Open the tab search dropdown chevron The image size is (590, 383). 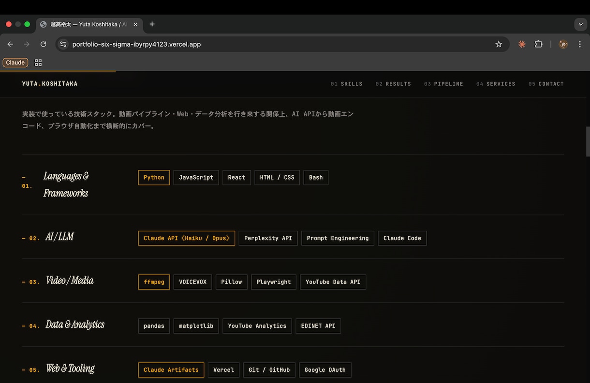(580, 24)
